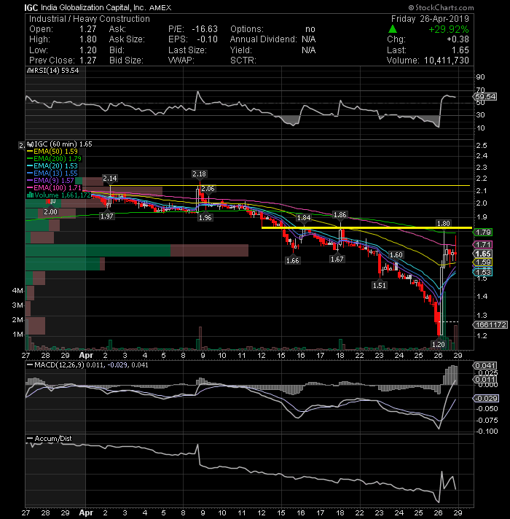Click the 1.67 price low label
Screen dimensions: 510x519
pos(337,259)
